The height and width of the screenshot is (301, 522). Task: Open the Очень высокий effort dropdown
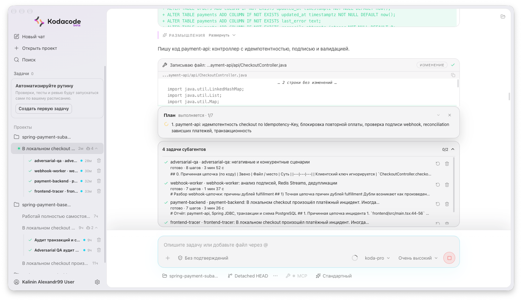pos(418,258)
